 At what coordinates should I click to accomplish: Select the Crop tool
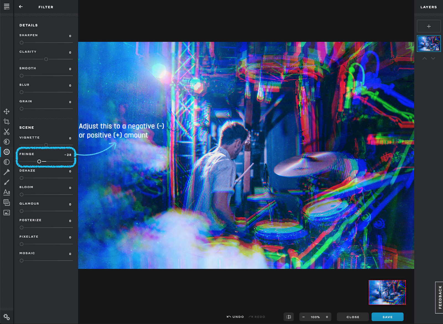(x=7, y=121)
